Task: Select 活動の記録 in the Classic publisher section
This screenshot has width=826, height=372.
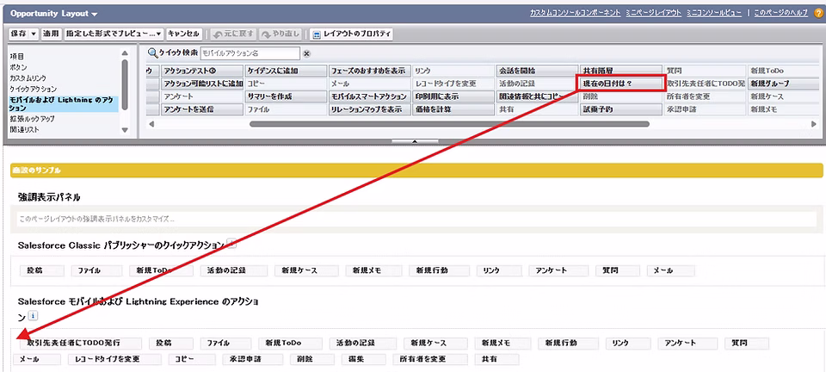Action: tap(233, 270)
